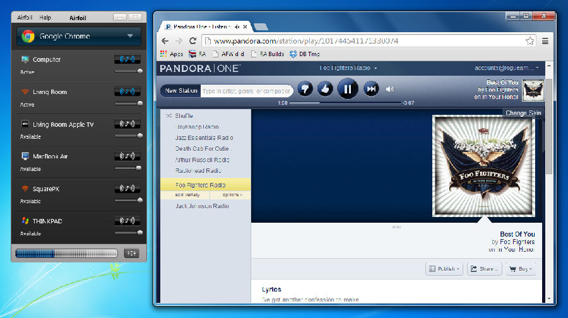Click the THINKPAD Windows icon
This screenshot has width=568, height=318.
click(25, 221)
